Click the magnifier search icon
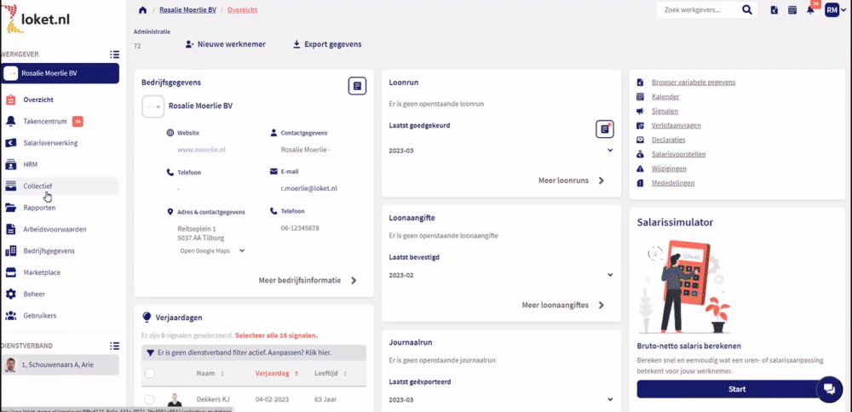 747,10
